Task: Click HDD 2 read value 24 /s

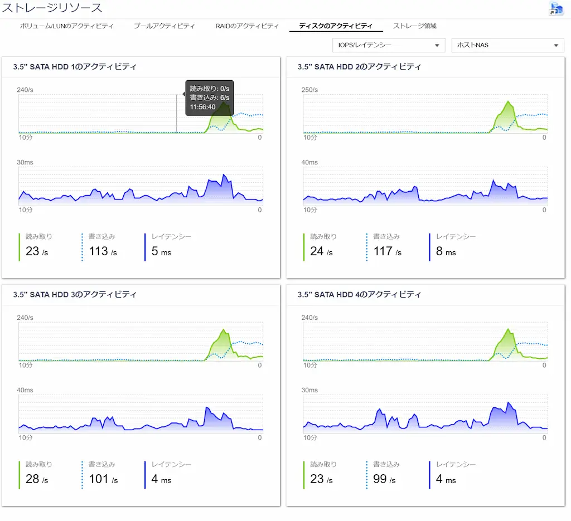Action: coord(321,251)
